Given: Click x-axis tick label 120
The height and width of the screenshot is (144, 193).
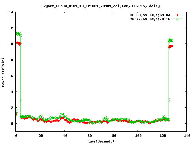Looking at the screenshot, I should [x=163, y=136].
